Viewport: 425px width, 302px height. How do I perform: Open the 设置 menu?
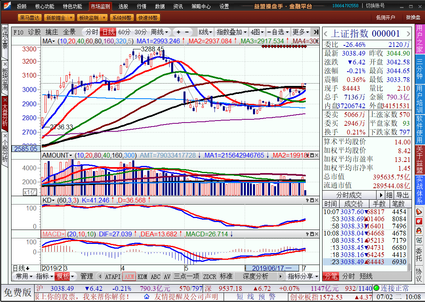[224, 6]
